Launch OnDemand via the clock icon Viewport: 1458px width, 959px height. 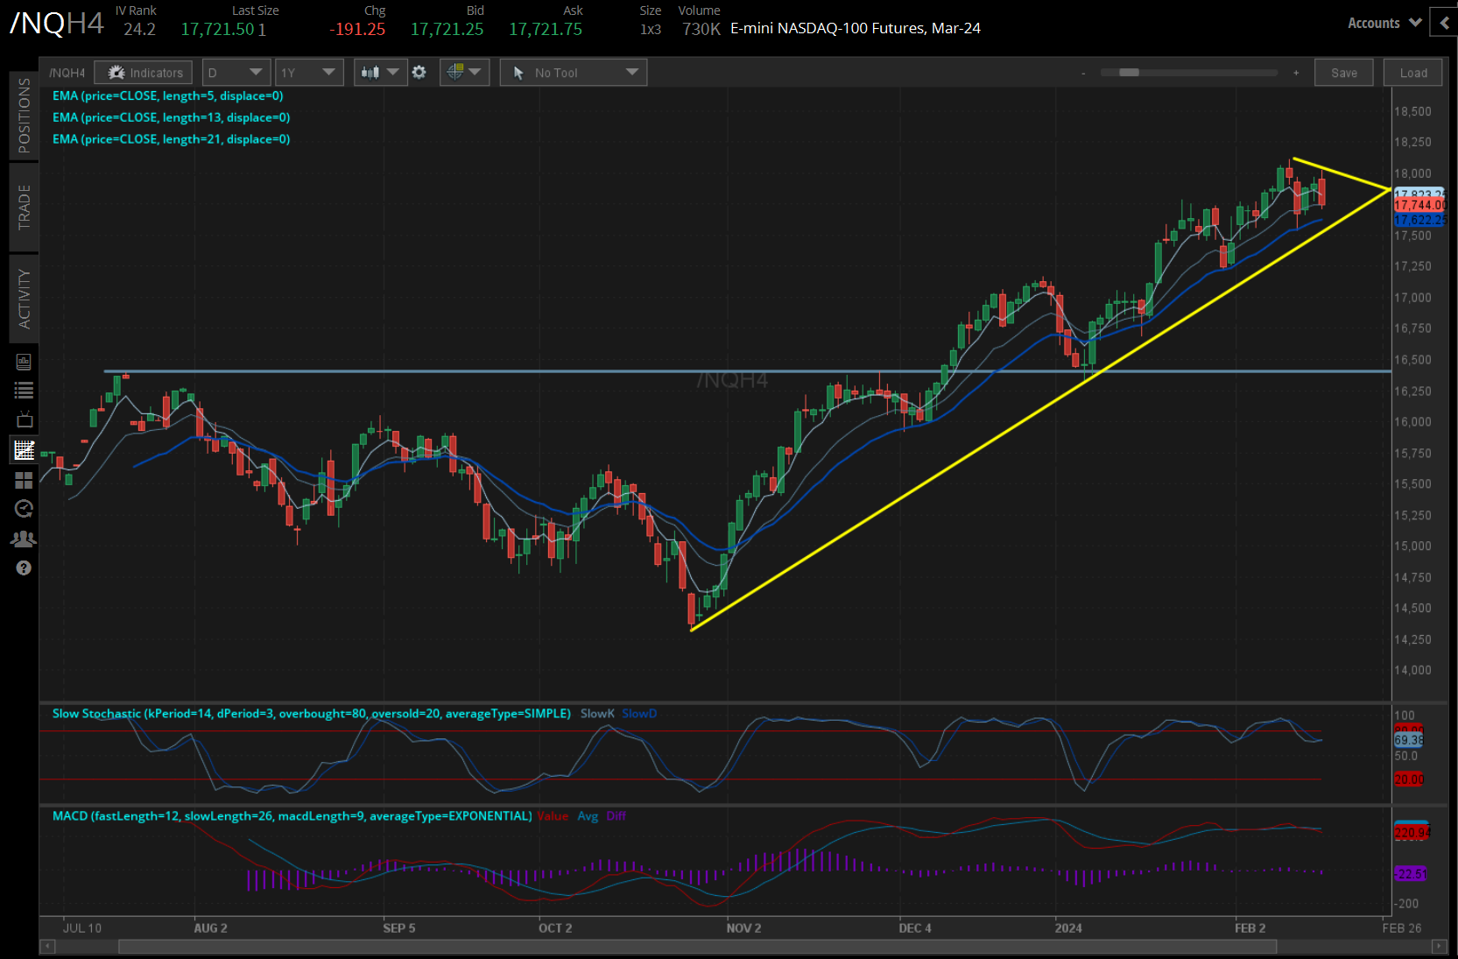click(x=24, y=509)
